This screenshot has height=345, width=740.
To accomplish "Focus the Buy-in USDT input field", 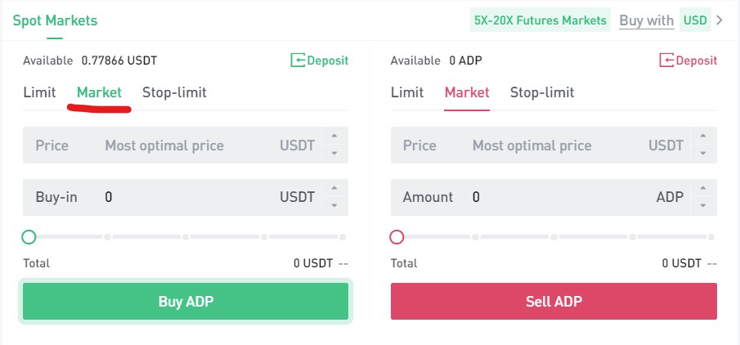I will [188, 197].
